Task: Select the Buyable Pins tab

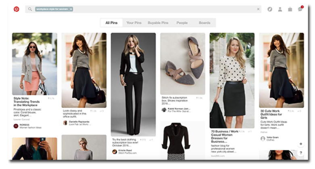Action: [158, 23]
